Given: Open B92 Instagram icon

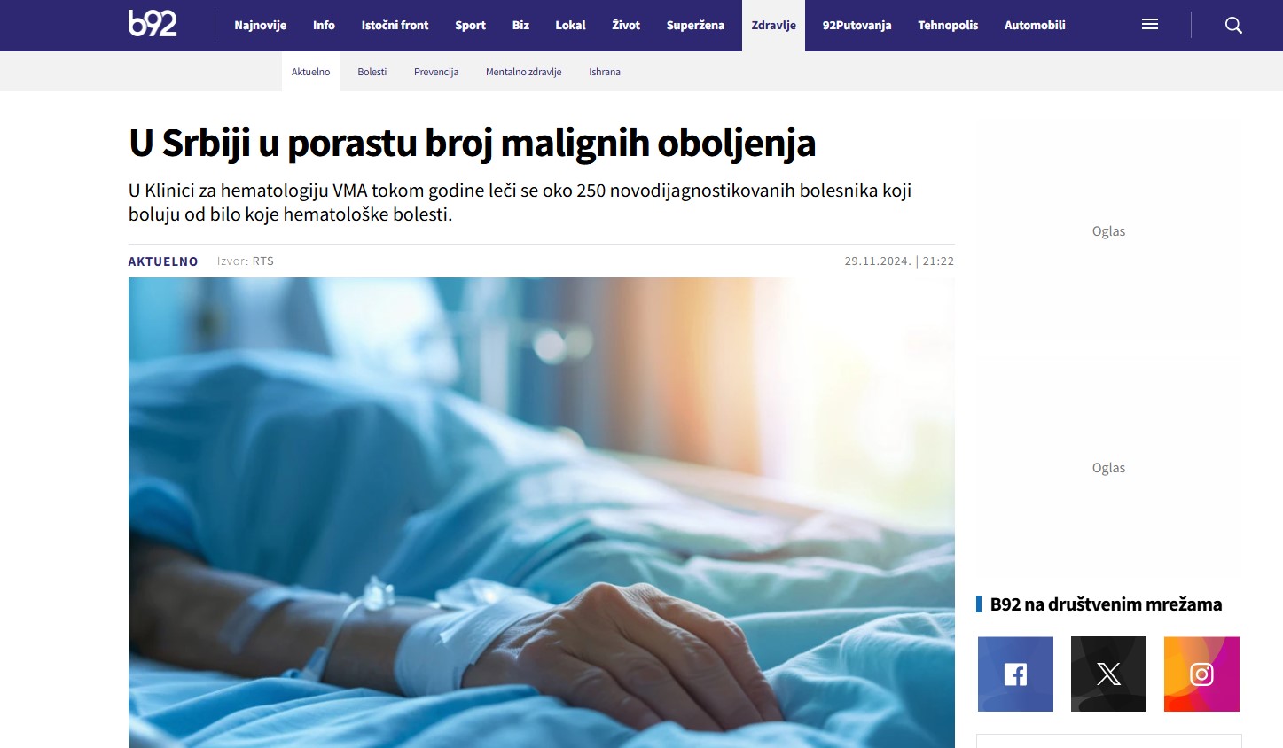Looking at the screenshot, I should pyautogui.click(x=1201, y=674).
